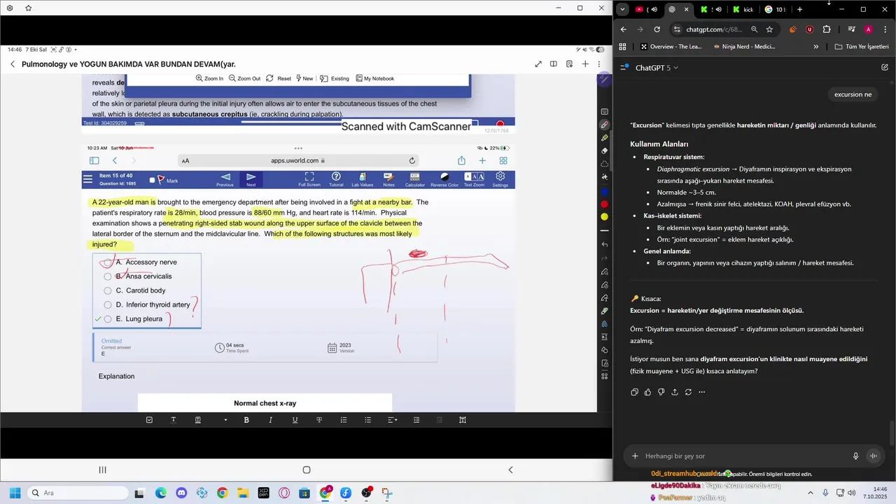
Task: Go to Next question in UWorld
Action: pyautogui.click(x=251, y=180)
